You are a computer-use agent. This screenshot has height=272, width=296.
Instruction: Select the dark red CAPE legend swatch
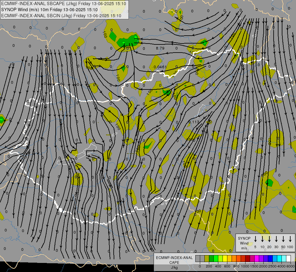(x=248, y=259)
